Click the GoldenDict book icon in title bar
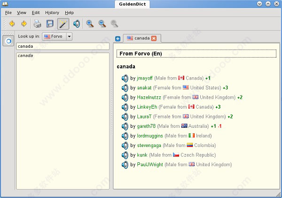Image resolution: width=282 pixels, height=198 pixels. pyautogui.click(x=5, y=4)
